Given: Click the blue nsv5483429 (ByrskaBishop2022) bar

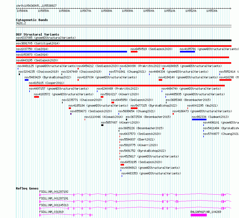Looking at the screenshot, I should 27,80.
